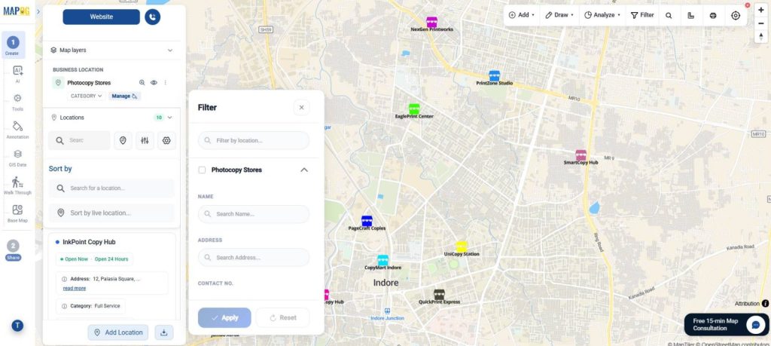Open the Draw dropdown menu
The width and height of the screenshot is (771, 346).
click(559, 15)
